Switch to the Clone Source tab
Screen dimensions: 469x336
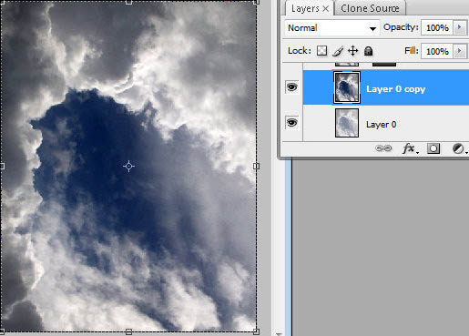click(370, 8)
